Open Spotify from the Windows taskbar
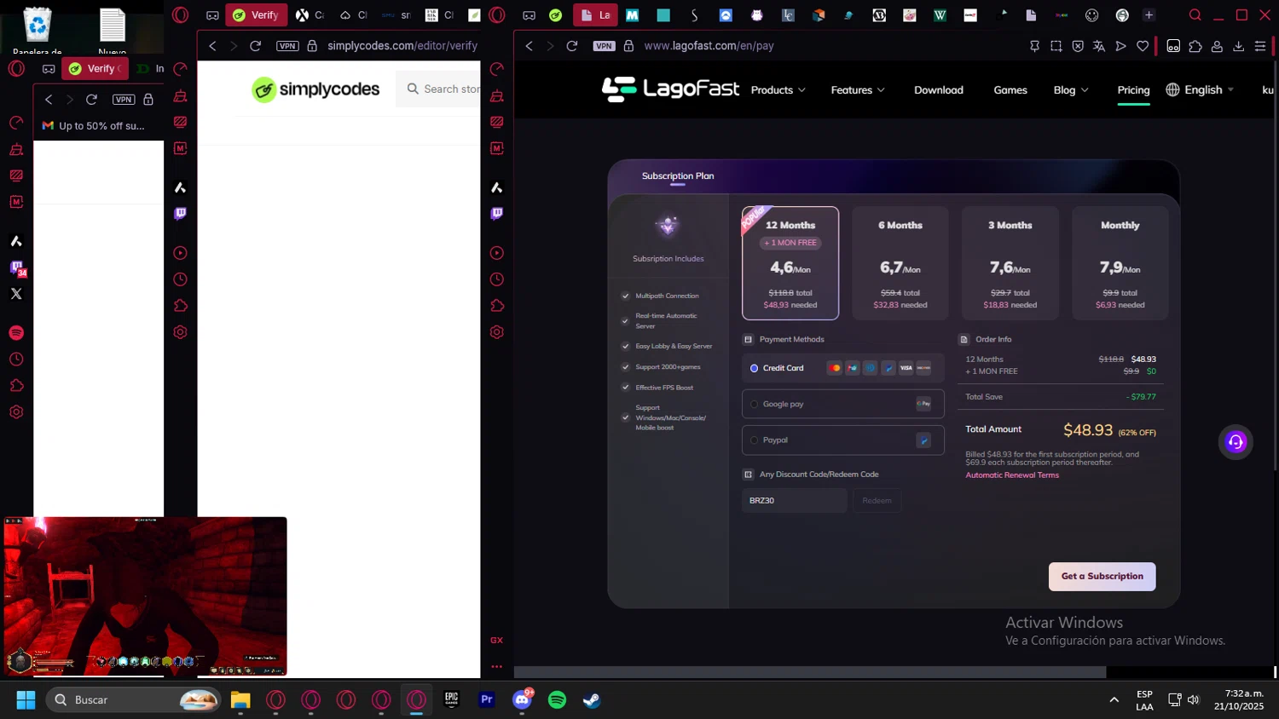The height and width of the screenshot is (719, 1279). [x=557, y=700]
